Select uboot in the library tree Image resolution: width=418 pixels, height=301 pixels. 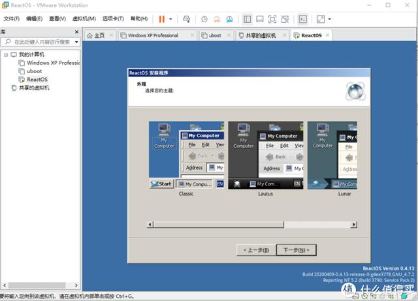coord(35,71)
